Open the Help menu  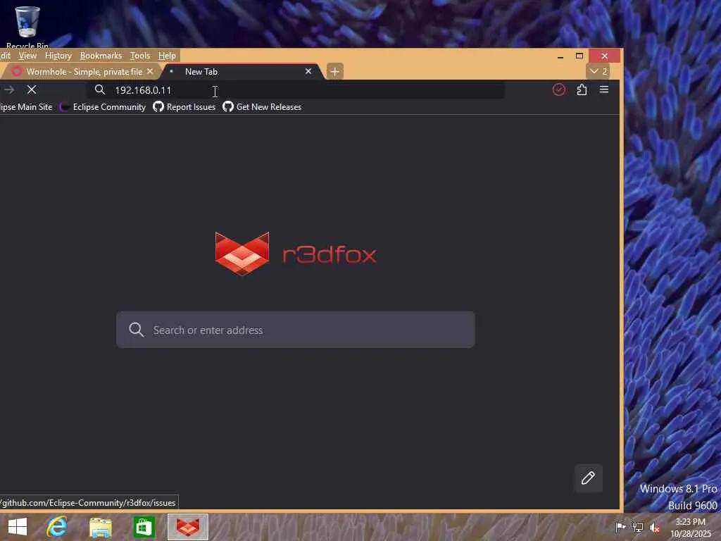tap(167, 56)
